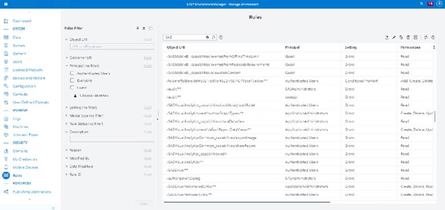Expand the Media Type filter section
Screen dimensions: 445x210
67,116
